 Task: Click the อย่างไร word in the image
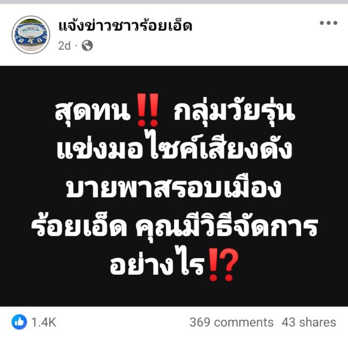tap(157, 264)
